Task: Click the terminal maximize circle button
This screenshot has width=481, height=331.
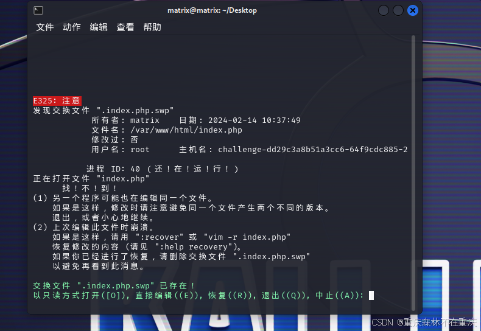Action: (x=398, y=10)
